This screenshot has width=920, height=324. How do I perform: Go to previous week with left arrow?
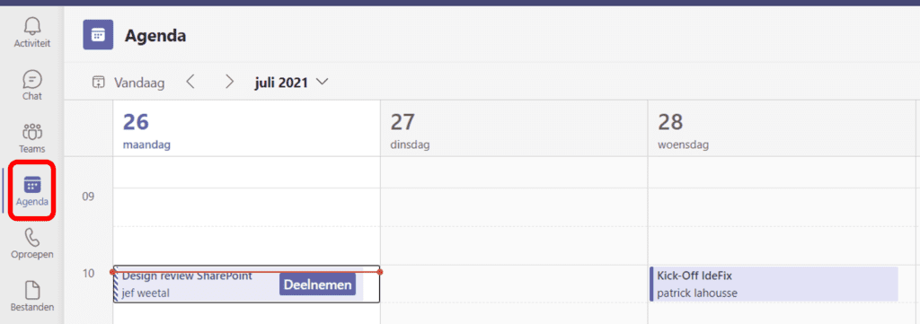click(190, 82)
